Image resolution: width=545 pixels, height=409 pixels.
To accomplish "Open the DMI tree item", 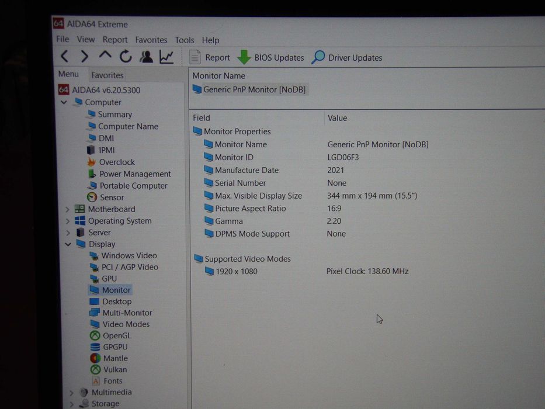I will pos(101,138).
